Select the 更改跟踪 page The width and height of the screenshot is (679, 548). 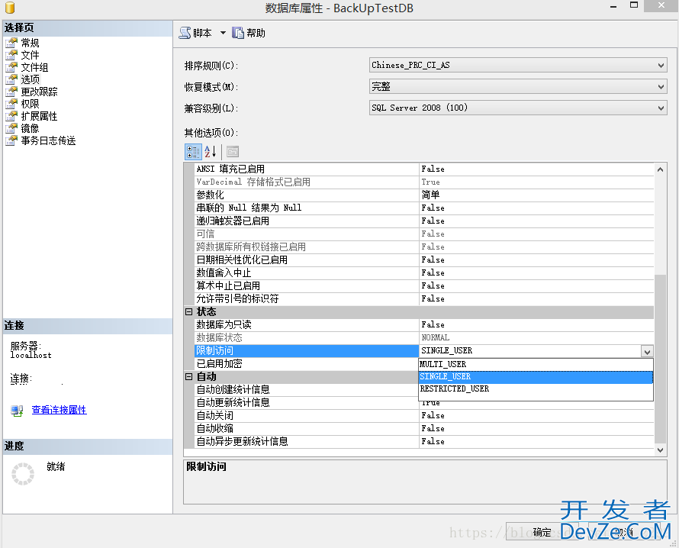(39, 92)
